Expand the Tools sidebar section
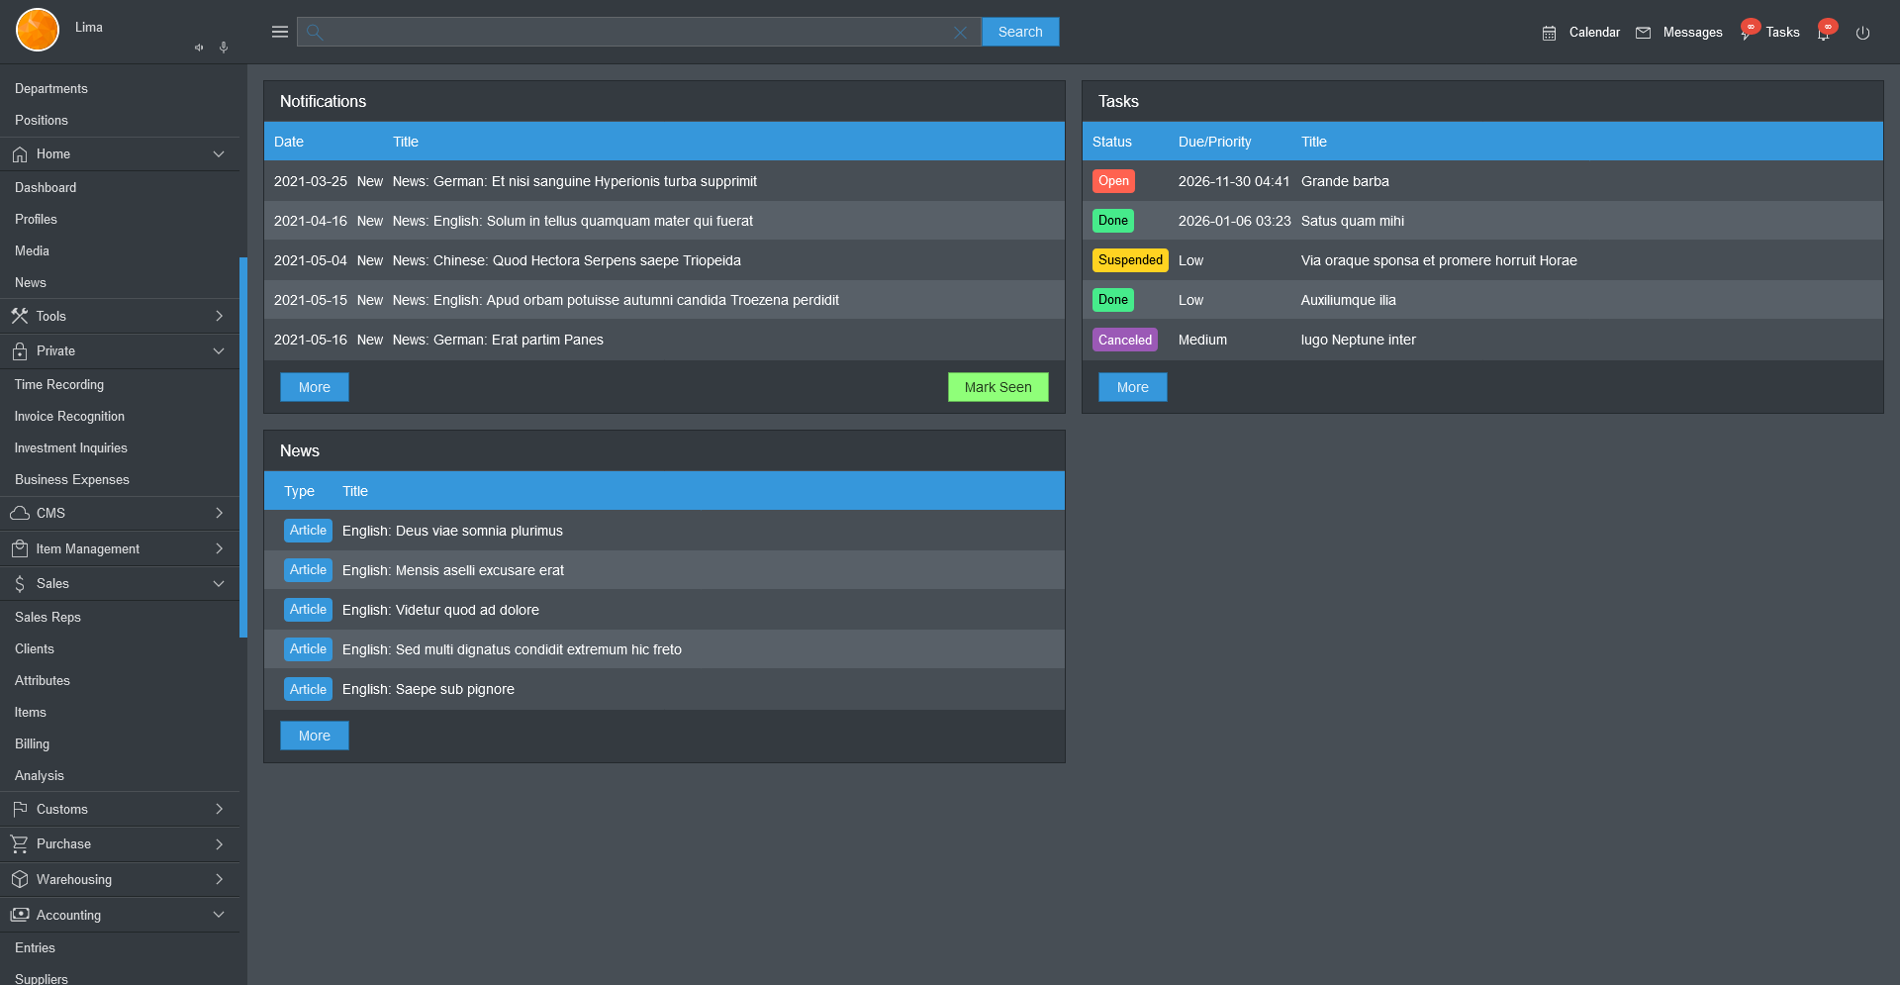1900x985 pixels. (x=219, y=316)
